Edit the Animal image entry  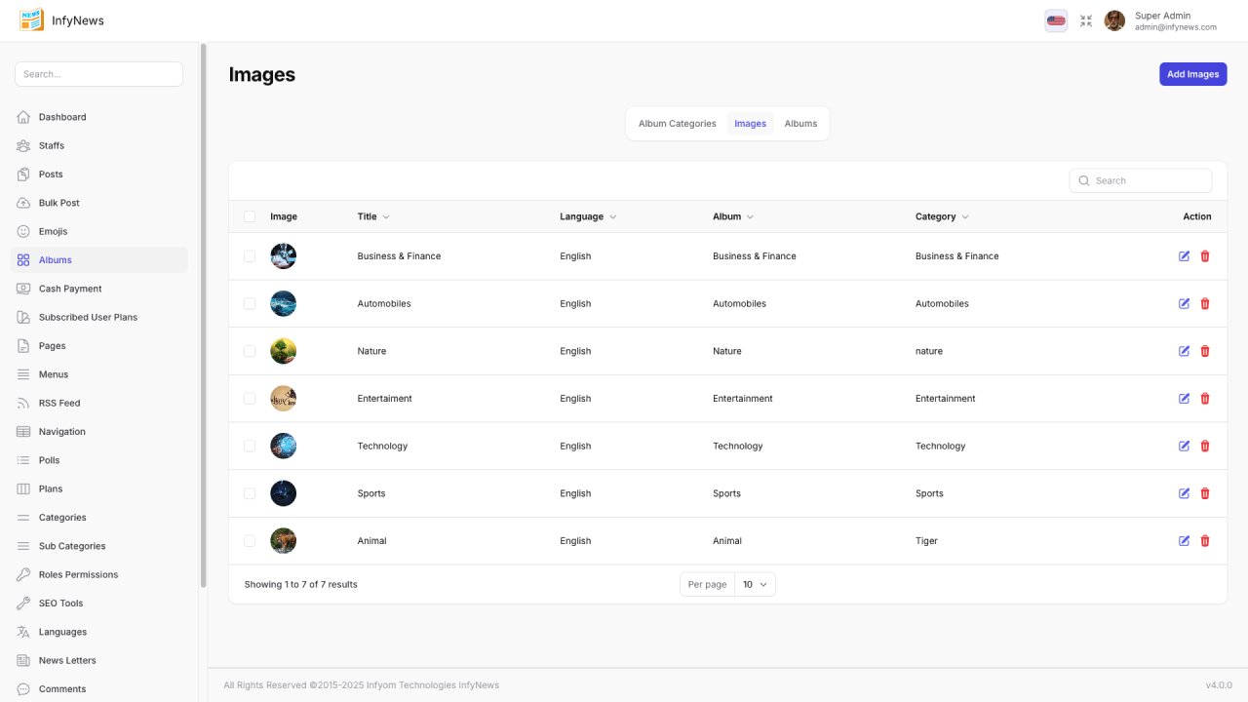[1184, 541]
